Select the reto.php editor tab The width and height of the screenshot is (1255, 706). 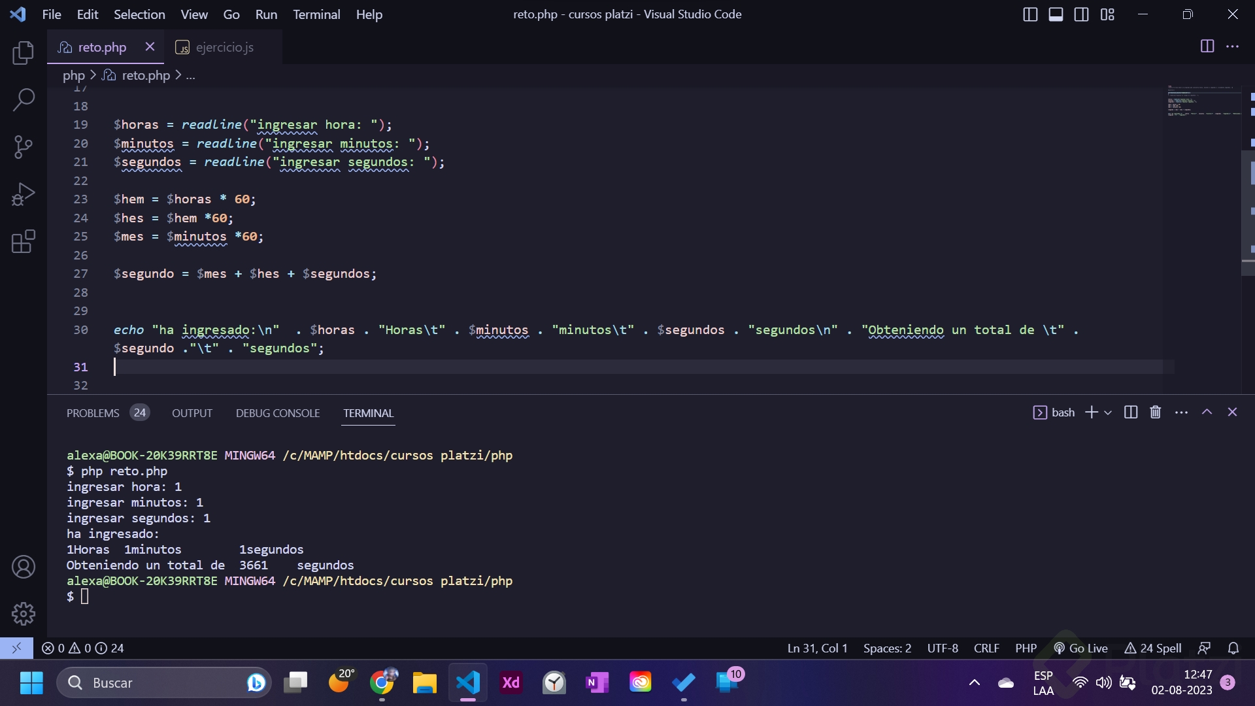tap(102, 47)
